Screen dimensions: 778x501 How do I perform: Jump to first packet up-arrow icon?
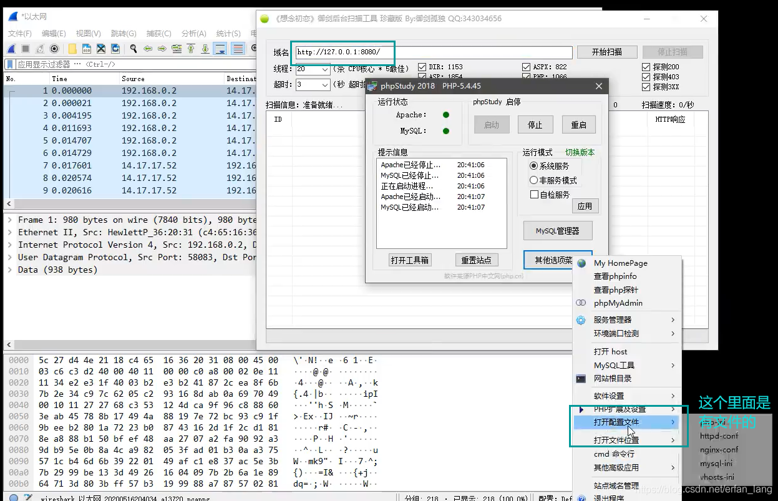(x=191, y=49)
